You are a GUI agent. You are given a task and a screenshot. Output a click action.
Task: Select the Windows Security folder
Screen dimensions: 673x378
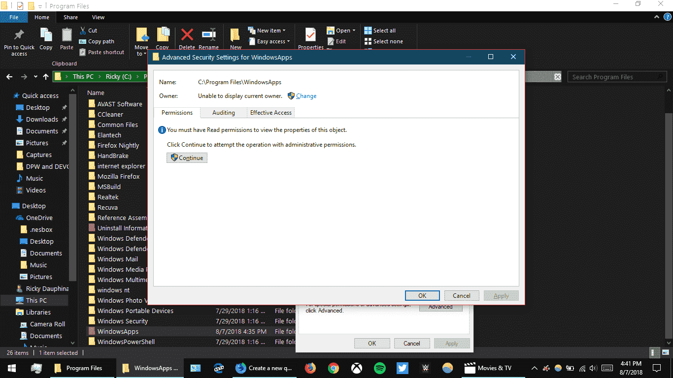pyautogui.click(x=123, y=321)
